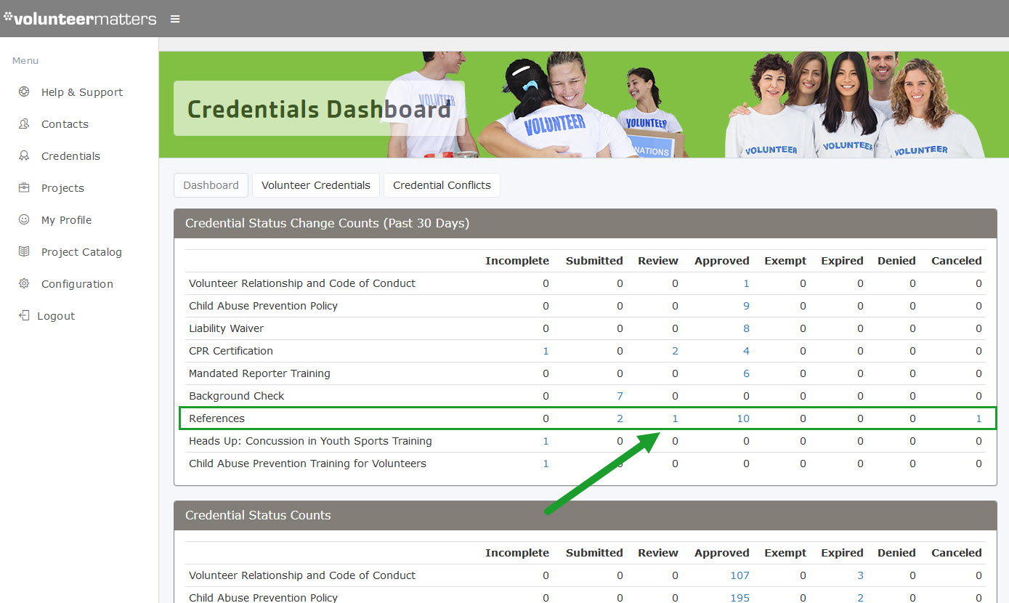This screenshot has height=603, width=1009.
Task: Select the Dashboard tab
Action: (211, 185)
